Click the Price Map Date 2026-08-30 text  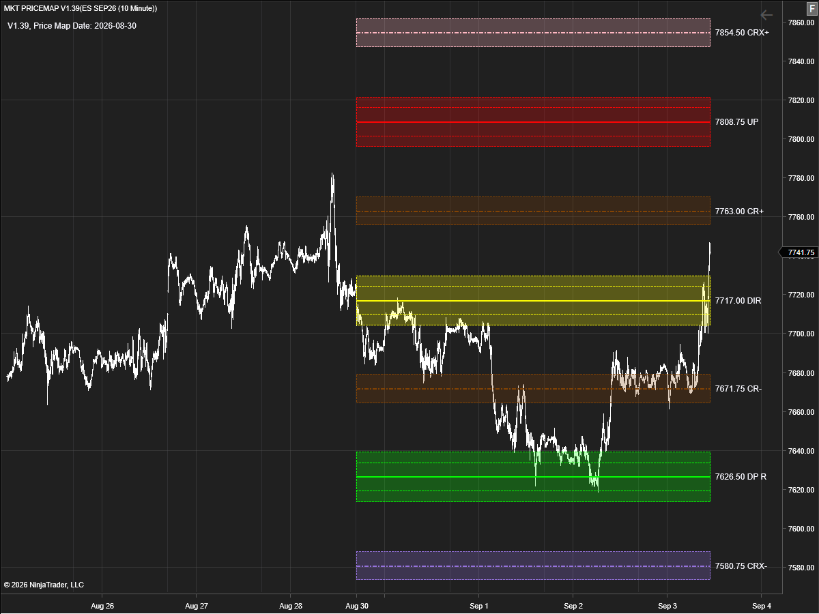(x=72, y=26)
